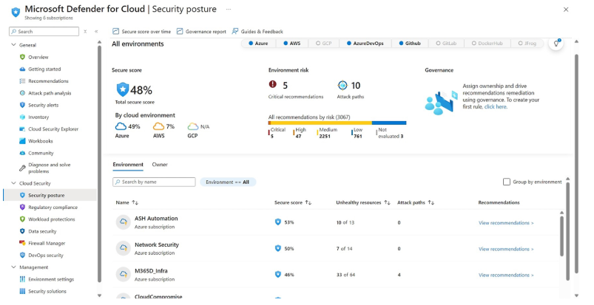Open the Community icon
This screenshot has height=305, width=594.
[x=22, y=154]
